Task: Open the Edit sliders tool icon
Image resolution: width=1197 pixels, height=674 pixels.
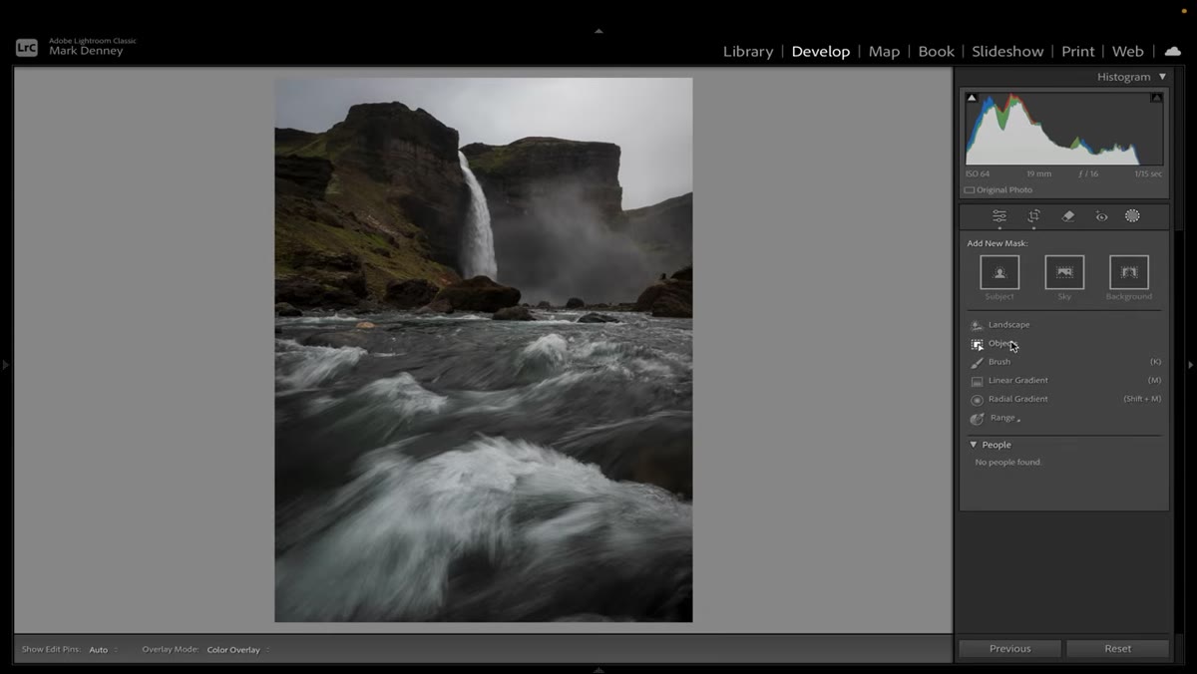Action: point(998,216)
